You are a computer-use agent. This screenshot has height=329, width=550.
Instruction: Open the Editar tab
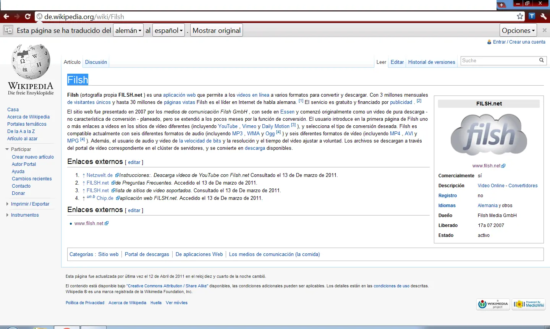point(397,62)
